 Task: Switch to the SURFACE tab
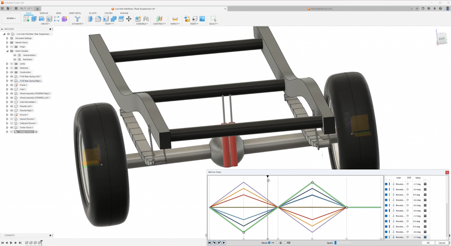[x=44, y=13]
